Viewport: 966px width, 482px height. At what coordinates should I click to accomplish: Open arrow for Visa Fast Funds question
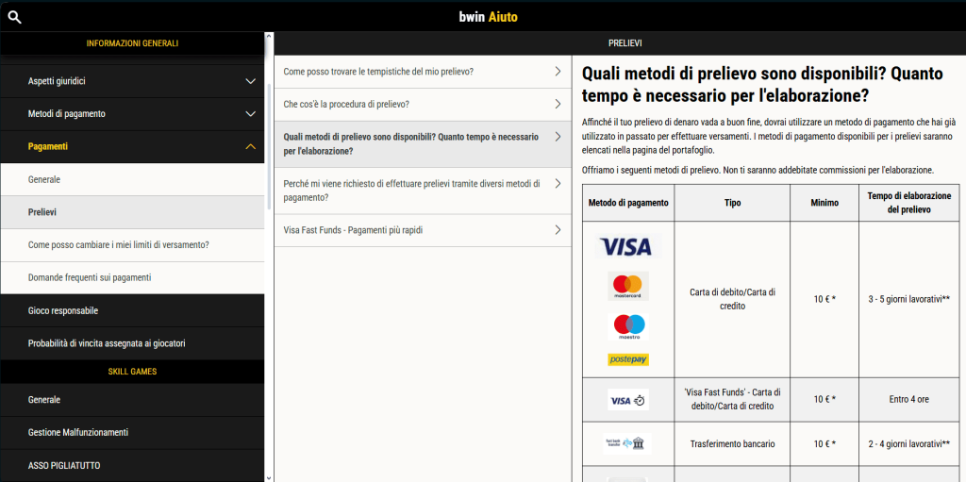[558, 230]
